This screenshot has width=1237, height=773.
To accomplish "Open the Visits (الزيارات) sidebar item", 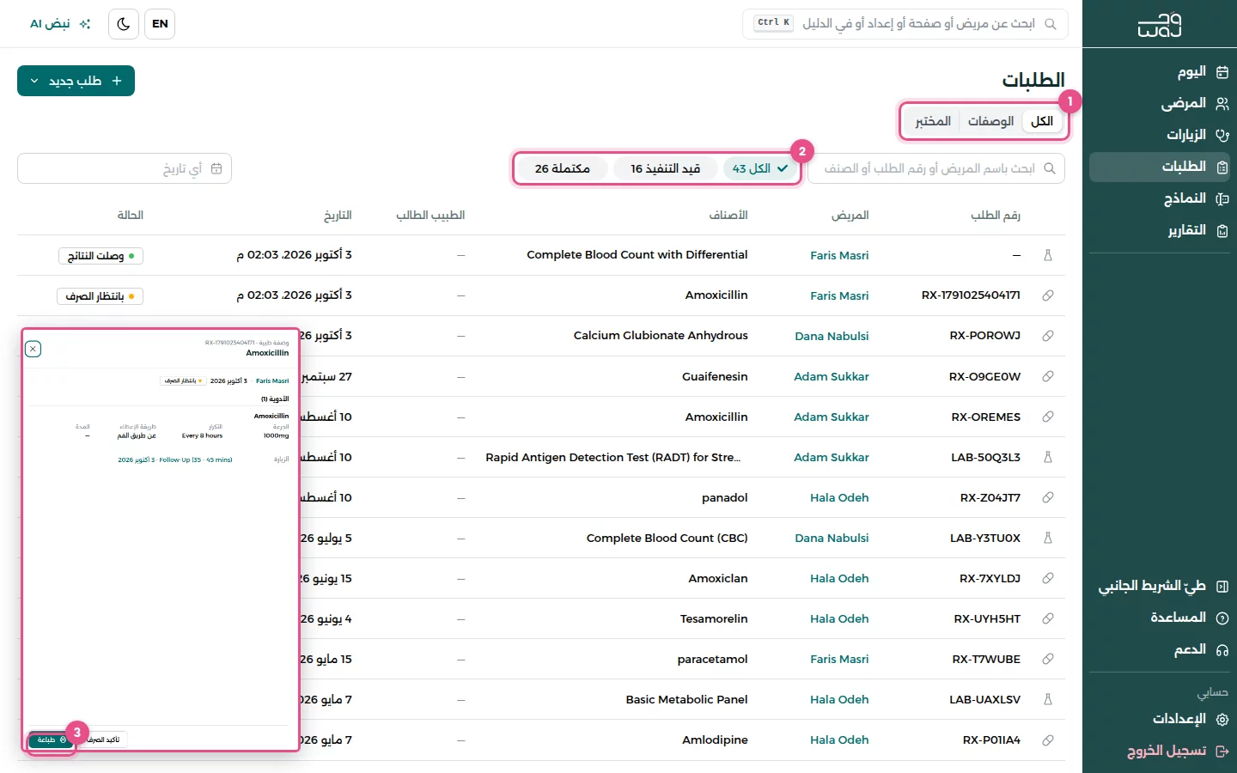I will click(1160, 135).
